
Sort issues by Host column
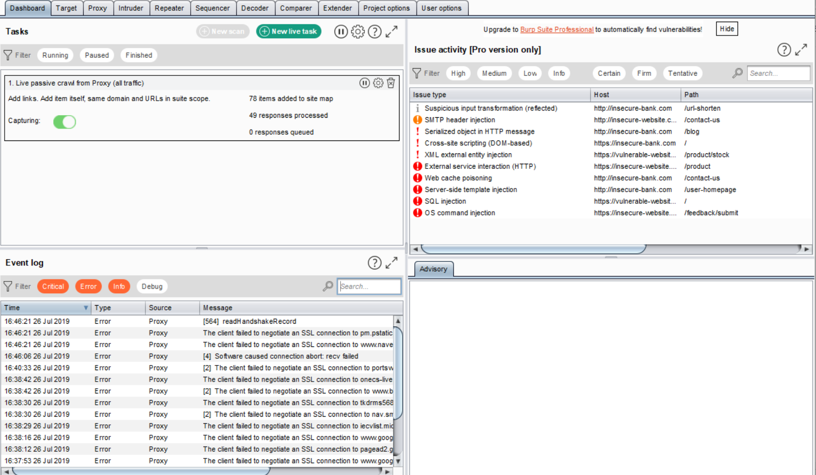pos(636,94)
